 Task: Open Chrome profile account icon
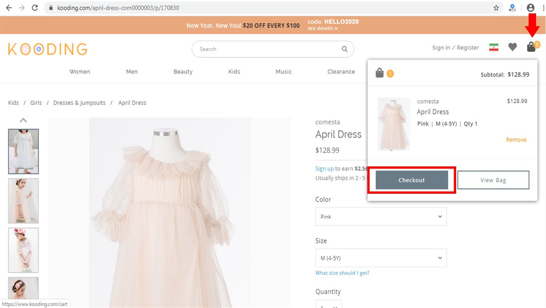pyautogui.click(x=531, y=8)
